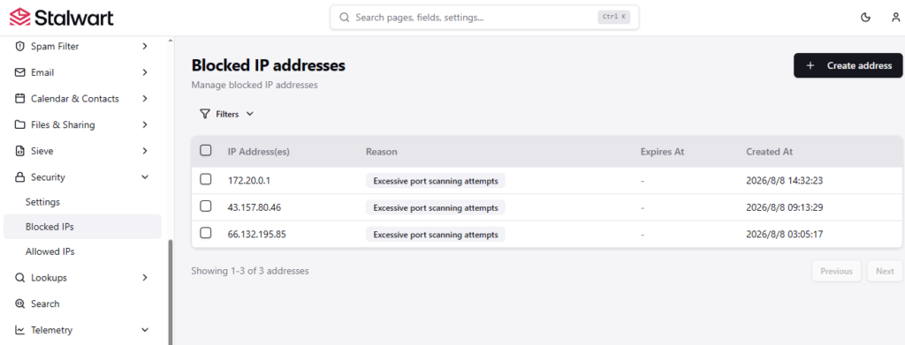Screen dimensions: 905x345
Task: Open Spam Filter menu item
Action: [x=82, y=46]
